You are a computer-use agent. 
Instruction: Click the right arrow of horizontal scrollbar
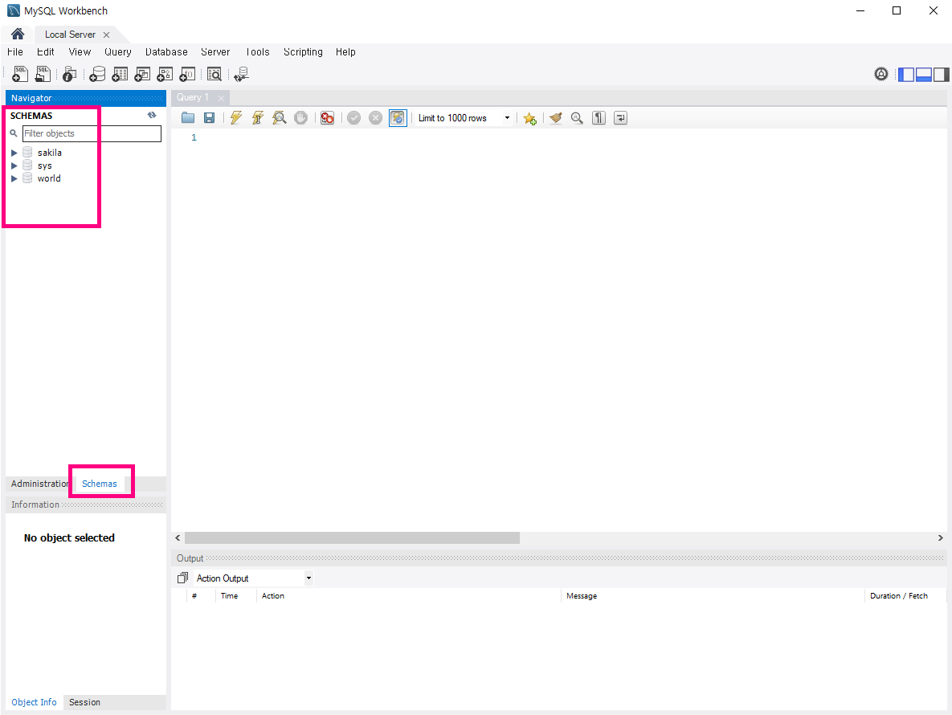(941, 537)
